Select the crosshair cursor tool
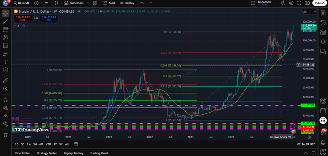 pyautogui.click(x=6, y=13)
